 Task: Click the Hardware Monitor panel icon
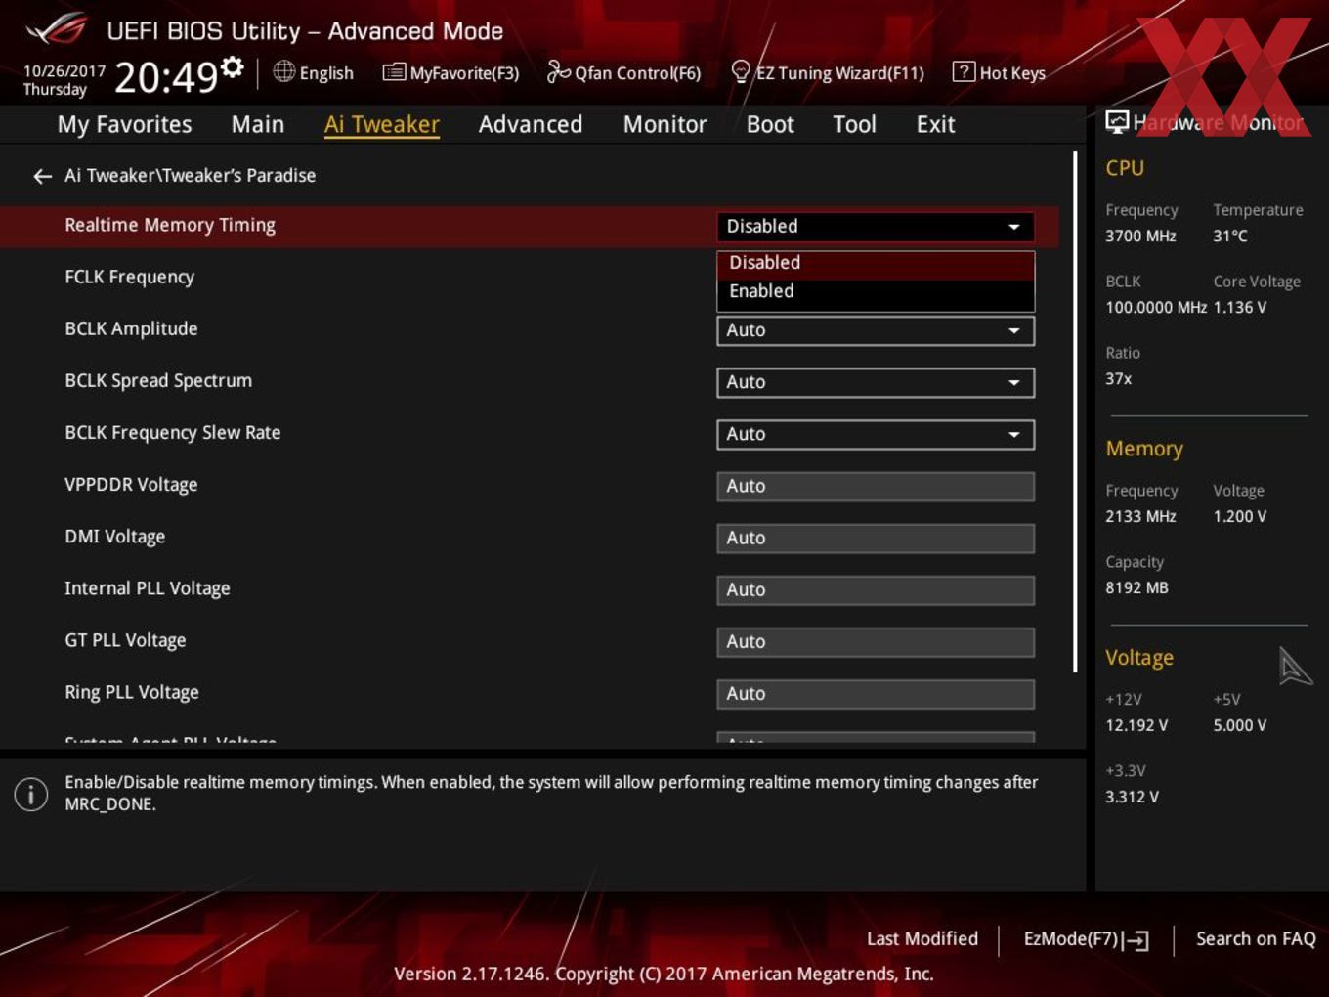click(x=1116, y=122)
